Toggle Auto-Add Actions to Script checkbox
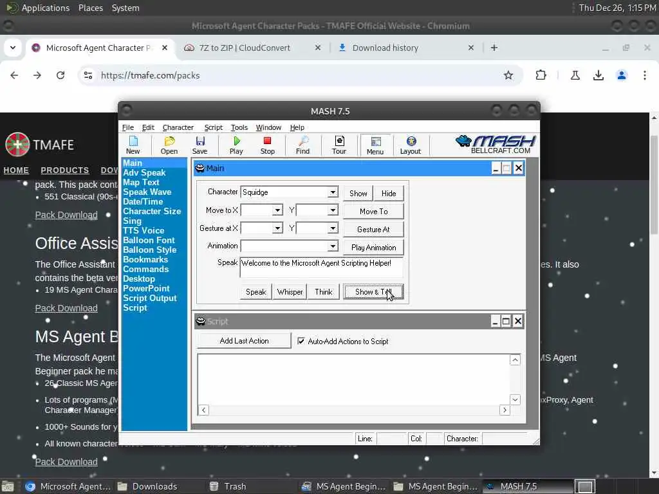This screenshot has height=494, width=659. (301, 341)
